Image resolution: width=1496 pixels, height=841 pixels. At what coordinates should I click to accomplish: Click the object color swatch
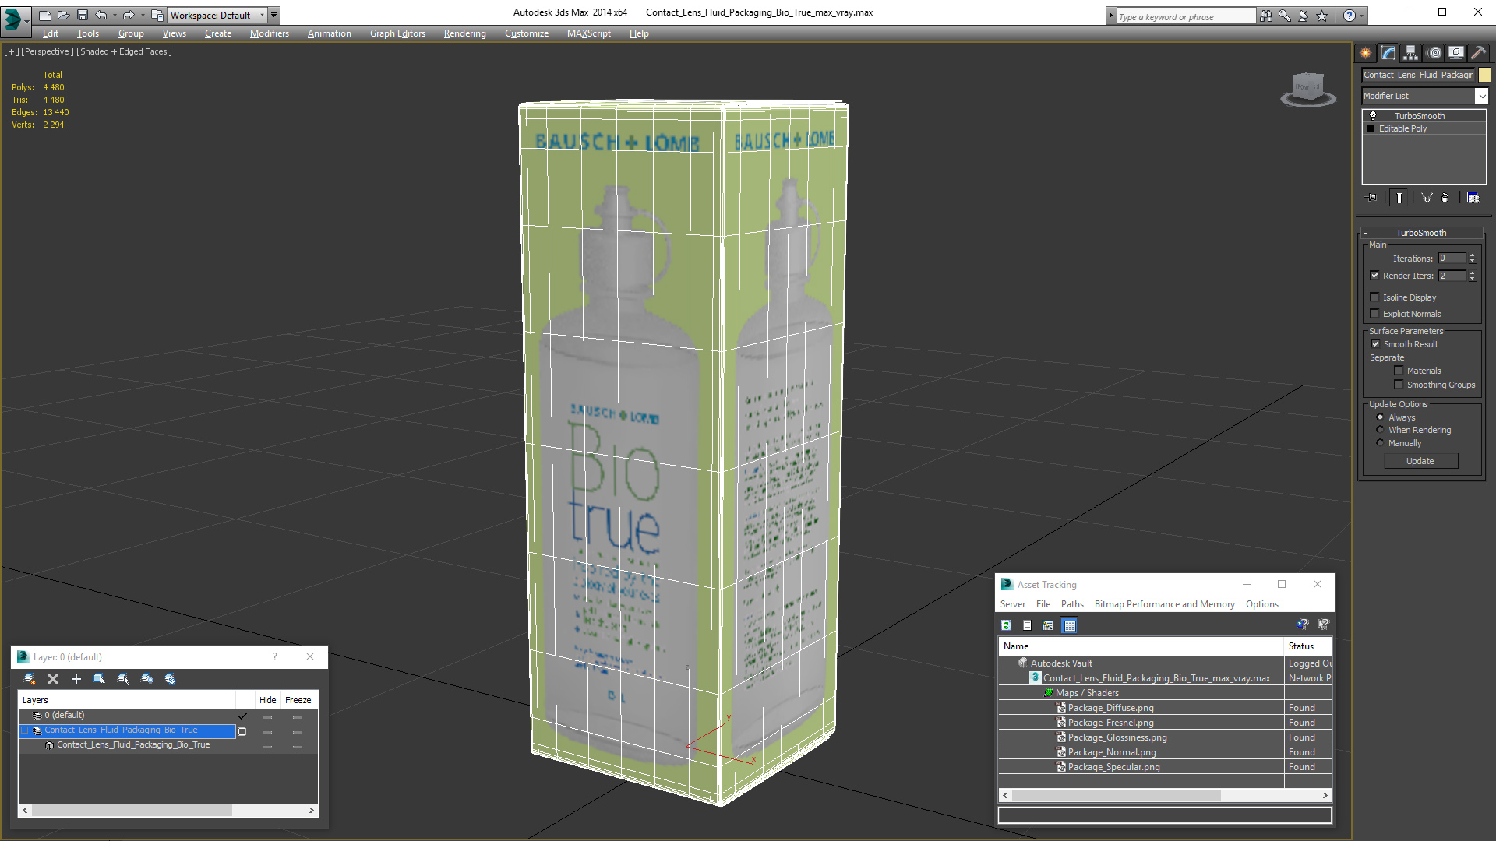1484,75
